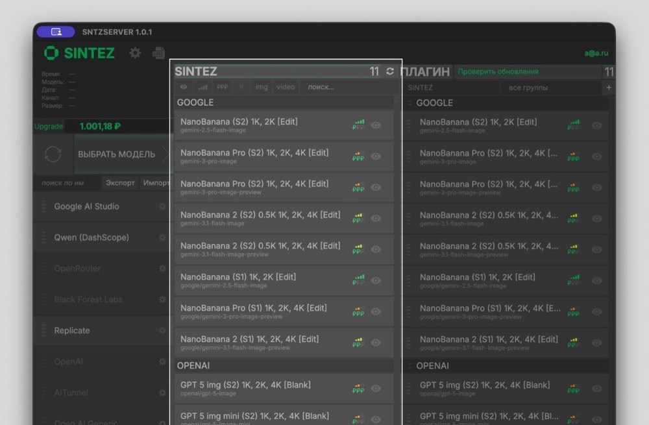Toggle visibility of ПЛАГИН NanoBanana Pro (S1)
This screenshot has width=649, height=425.
(596, 311)
